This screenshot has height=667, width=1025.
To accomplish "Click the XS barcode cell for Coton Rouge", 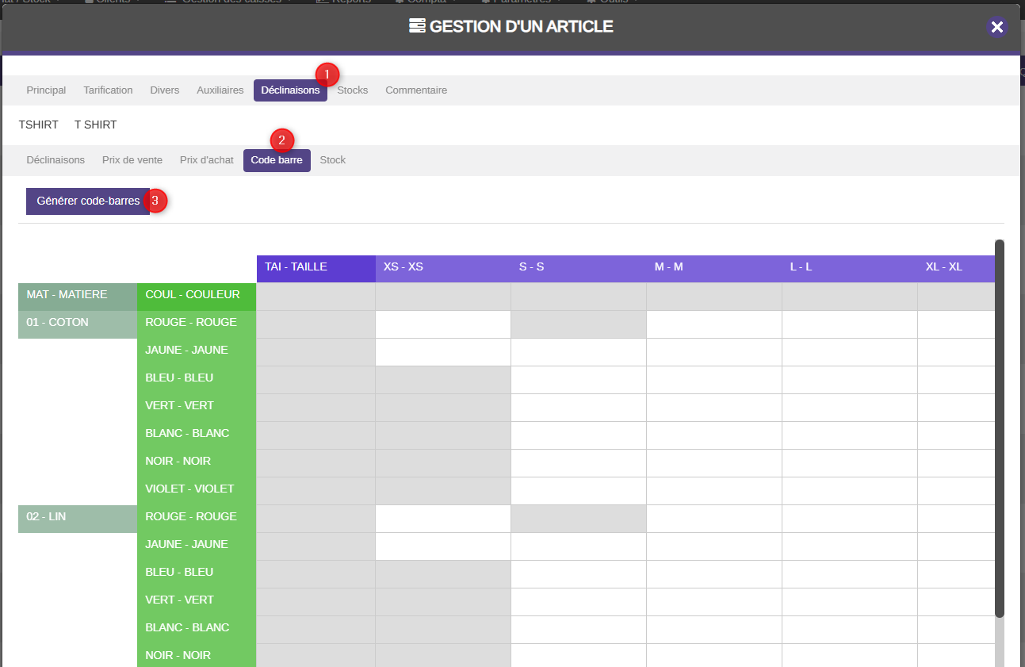I will click(443, 324).
